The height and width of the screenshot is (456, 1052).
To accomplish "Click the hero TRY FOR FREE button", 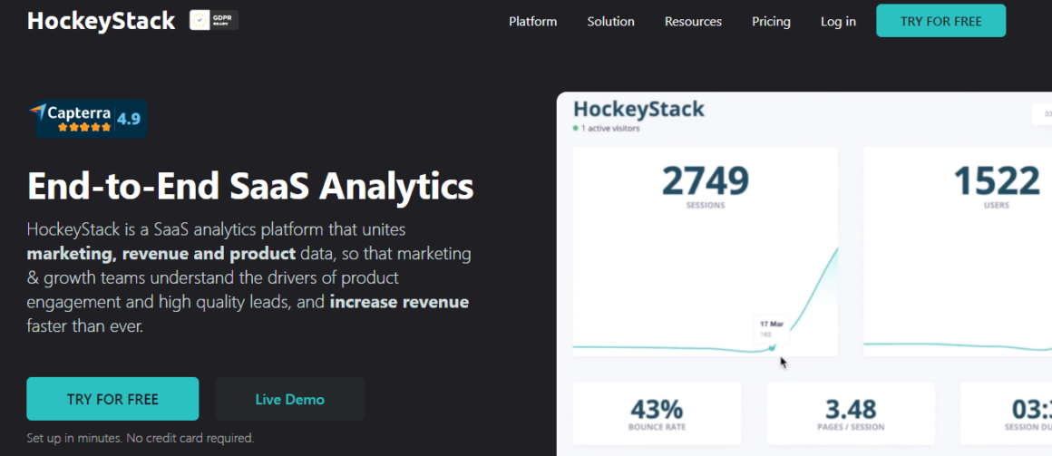I will click(112, 399).
